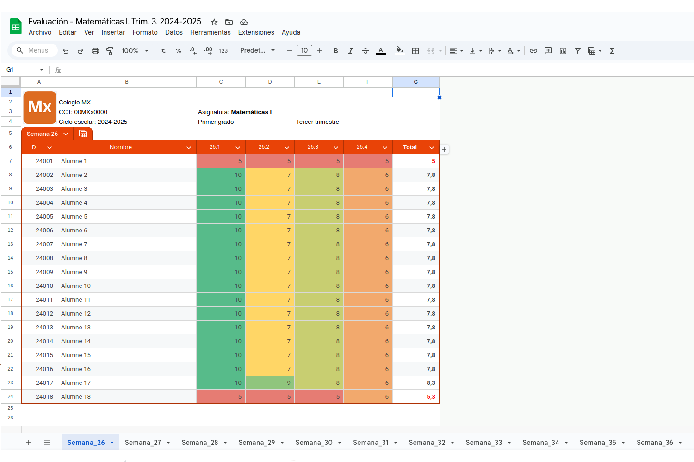Select the 8,3 total for Alumne 17
Screen dimensions: 694x462
416,383
